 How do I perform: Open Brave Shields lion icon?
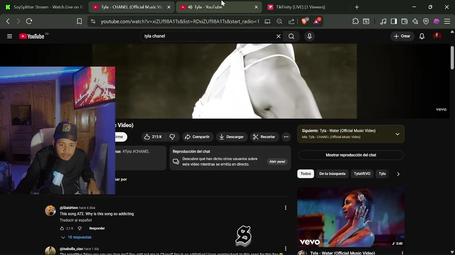pyautogui.click(x=304, y=21)
